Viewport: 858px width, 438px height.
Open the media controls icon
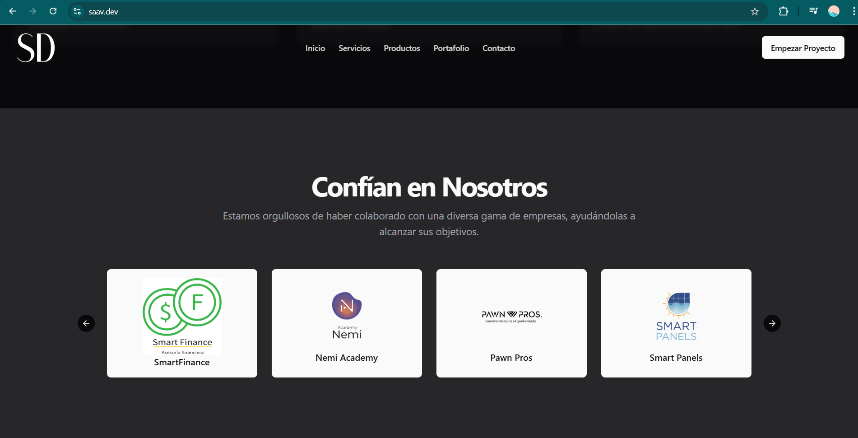coord(813,11)
